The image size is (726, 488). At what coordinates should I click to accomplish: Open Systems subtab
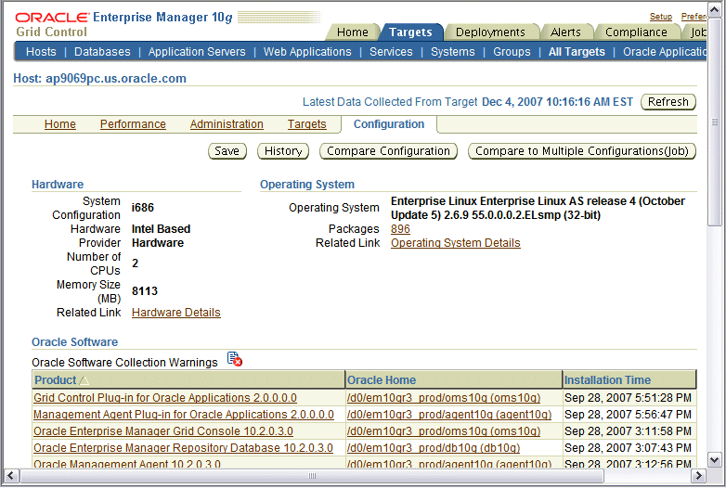pyautogui.click(x=453, y=52)
